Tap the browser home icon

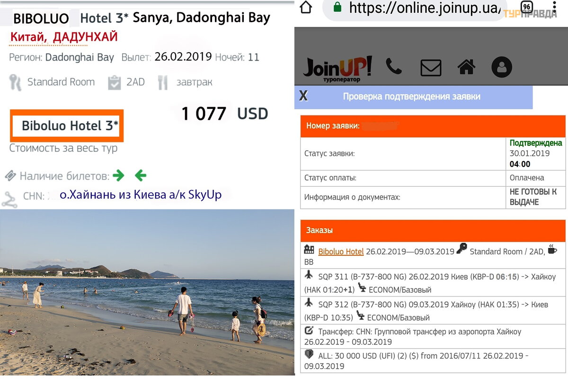(x=306, y=7)
